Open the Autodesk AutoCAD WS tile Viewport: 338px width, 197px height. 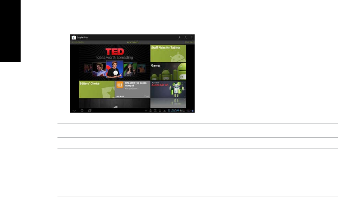point(168,89)
